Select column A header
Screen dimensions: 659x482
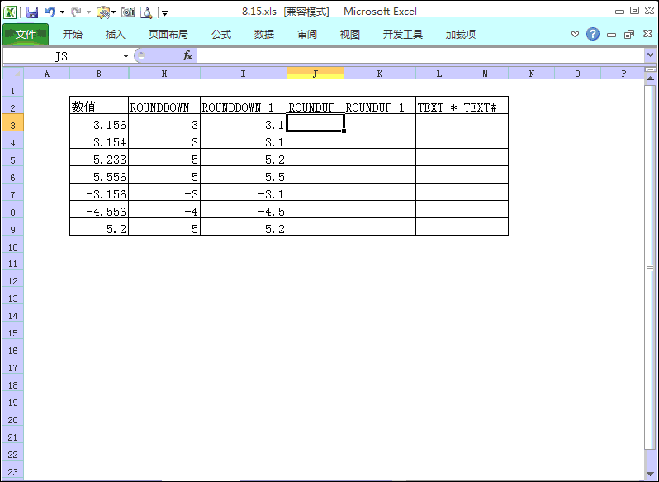click(x=46, y=74)
